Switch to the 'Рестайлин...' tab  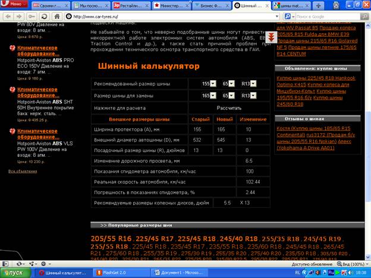point(130,5)
